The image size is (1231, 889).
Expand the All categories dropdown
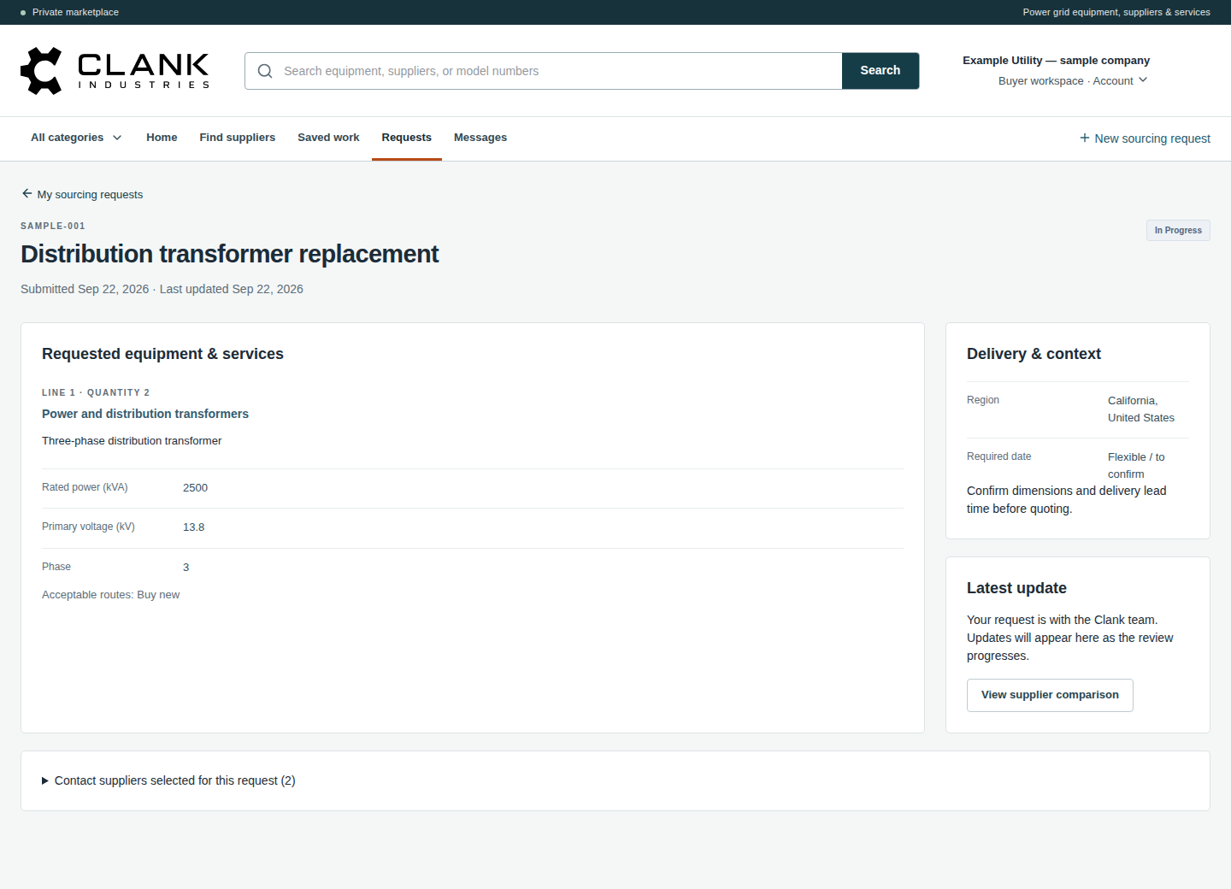click(76, 138)
